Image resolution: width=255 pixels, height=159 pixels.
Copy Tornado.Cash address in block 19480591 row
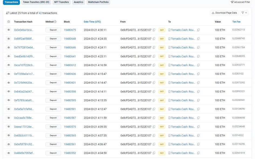198,109
